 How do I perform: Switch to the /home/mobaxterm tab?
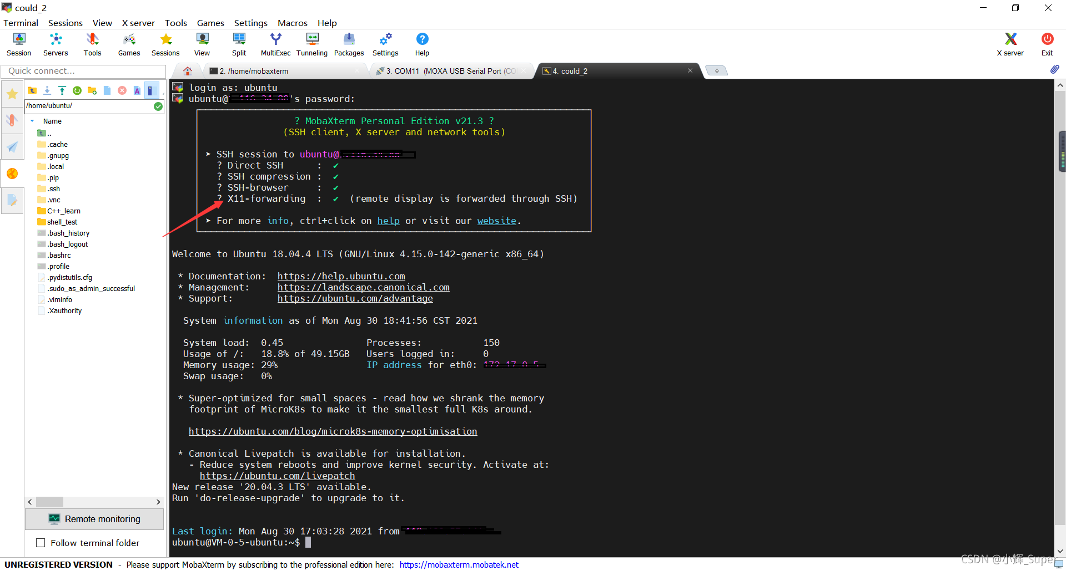coord(284,71)
